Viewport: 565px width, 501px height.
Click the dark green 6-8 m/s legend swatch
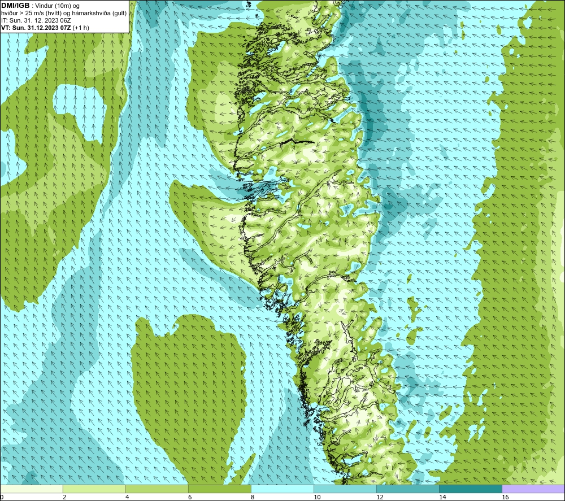click(219, 489)
